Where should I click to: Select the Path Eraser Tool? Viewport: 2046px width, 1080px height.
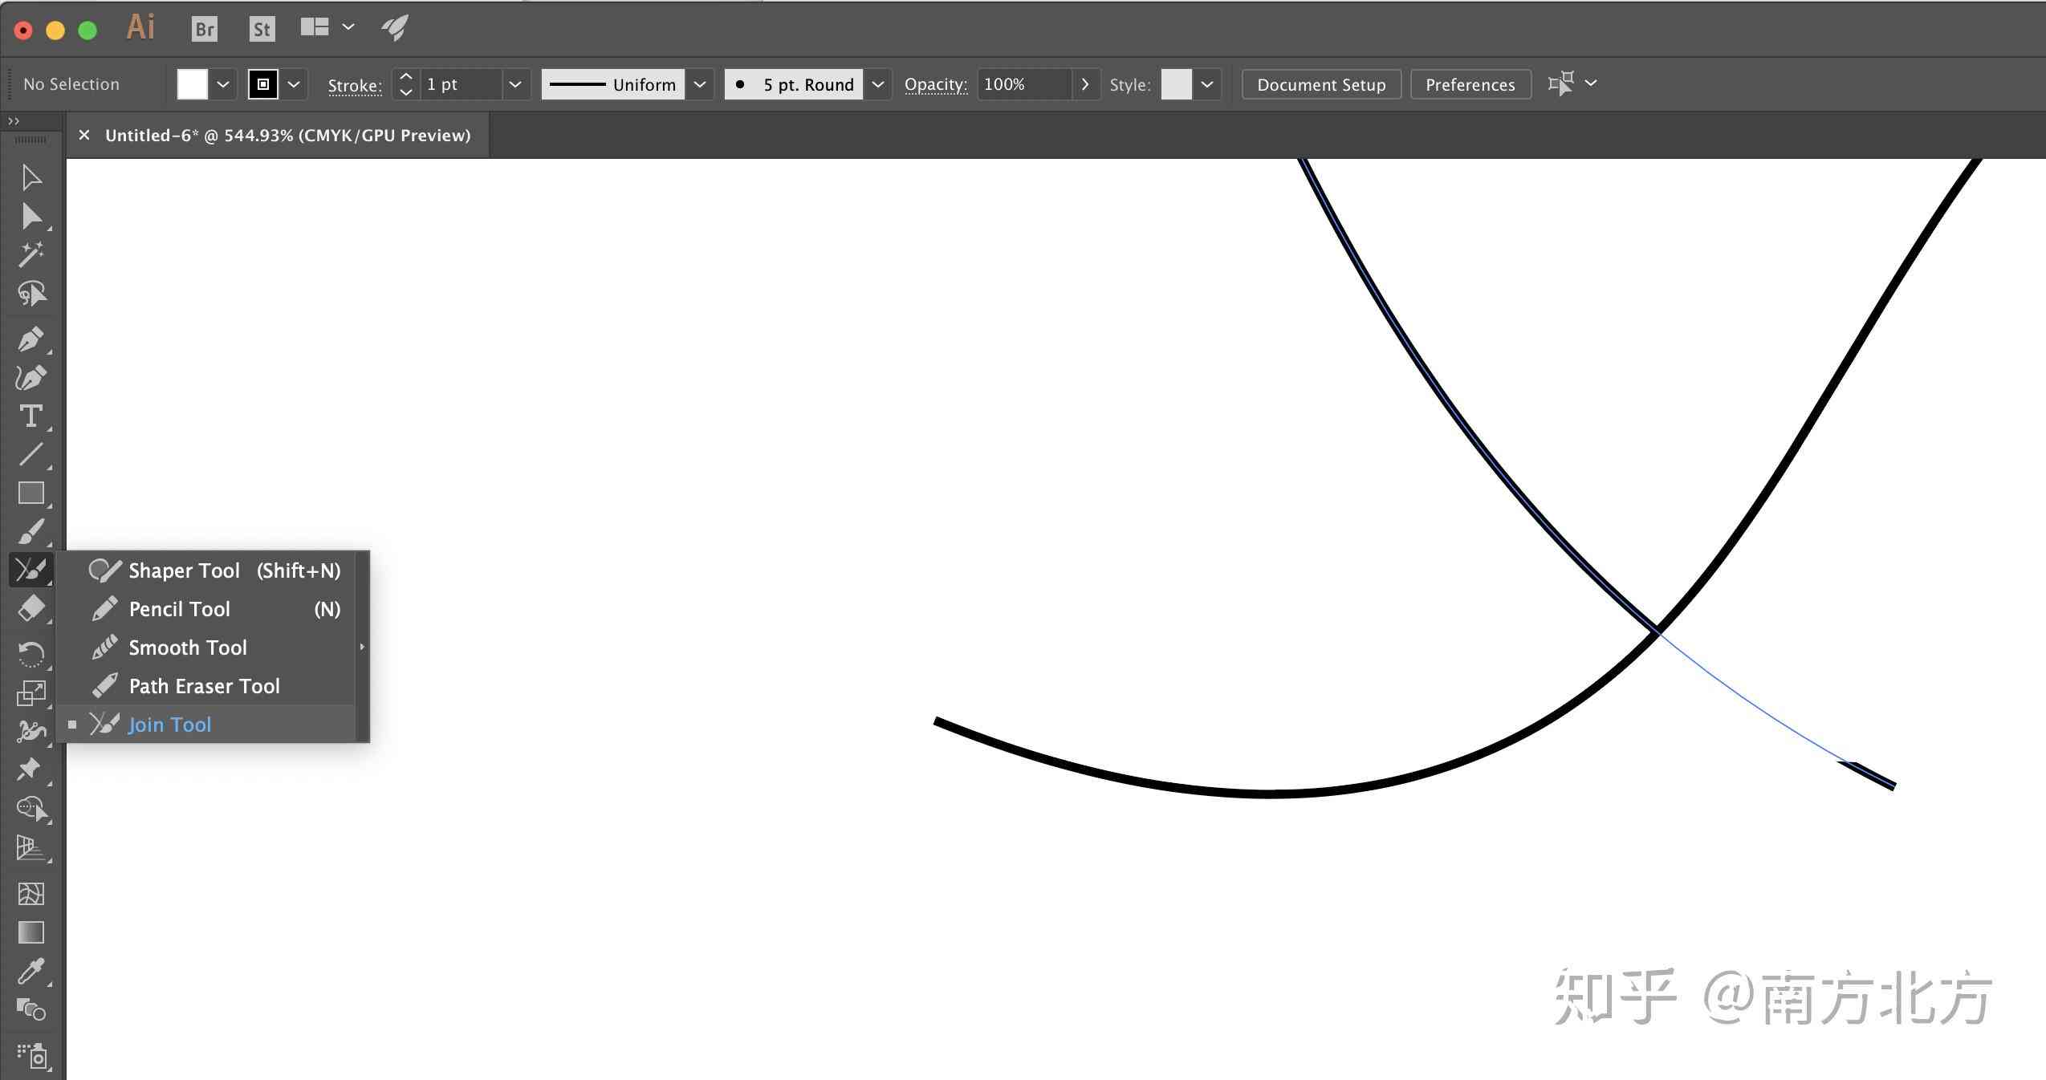(x=205, y=684)
